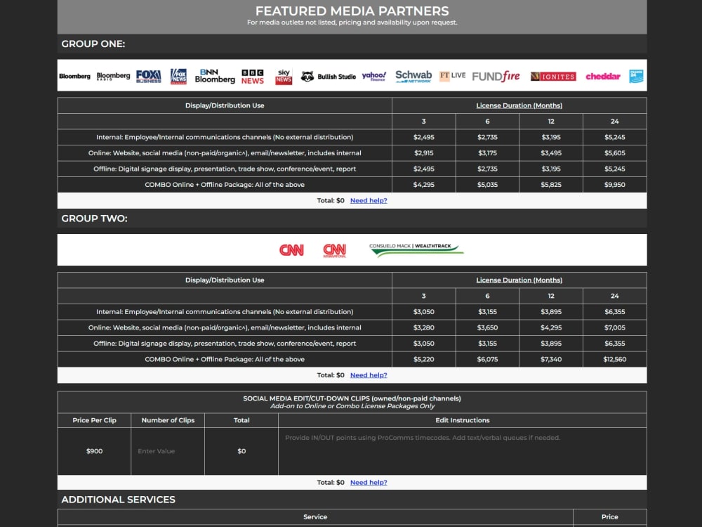
Task: Click the FT Live logo
Action: coord(452,76)
